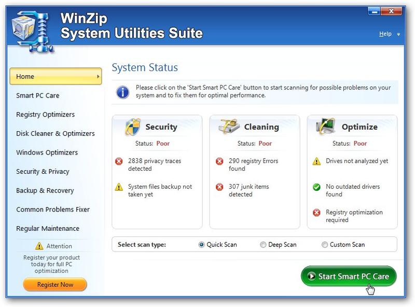Click the Attention warning triangle icon
Viewport: 415px width, 307px height.
pos(39,246)
